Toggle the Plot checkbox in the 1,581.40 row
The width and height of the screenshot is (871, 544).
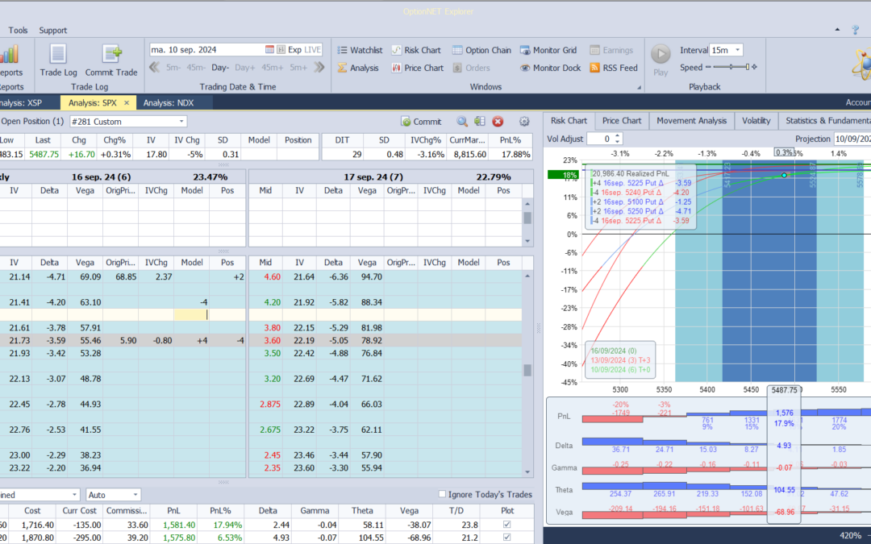[506, 525]
